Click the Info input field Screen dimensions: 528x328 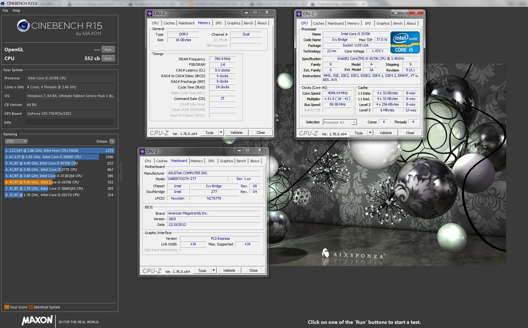click(x=70, y=122)
